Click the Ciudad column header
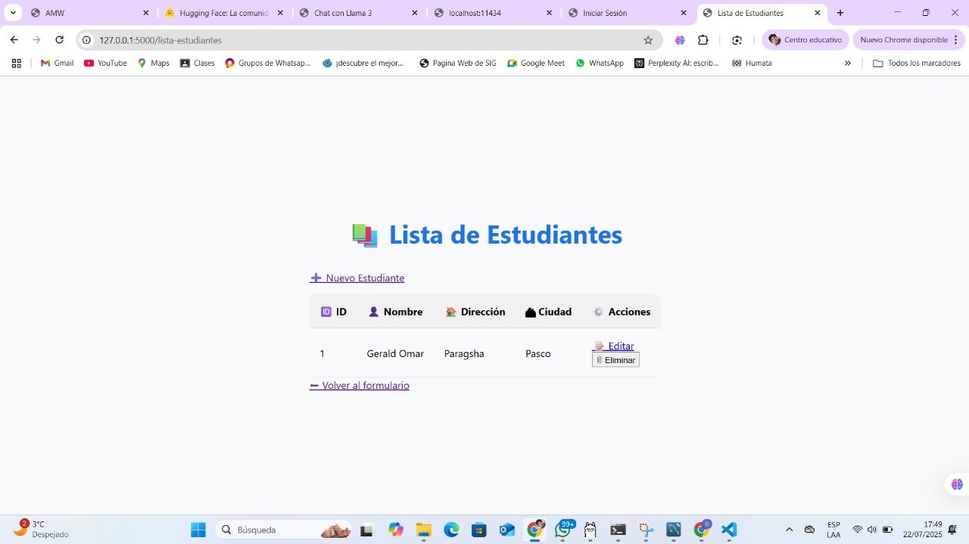The height and width of the screenshot is (544, 969). pyautogui.click(x=548, y=312)
